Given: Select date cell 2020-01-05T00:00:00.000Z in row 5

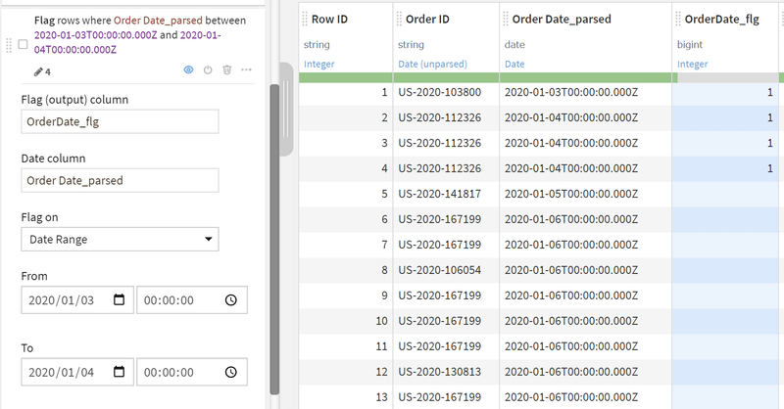Looking at the screenshot, I should (585, 194).
